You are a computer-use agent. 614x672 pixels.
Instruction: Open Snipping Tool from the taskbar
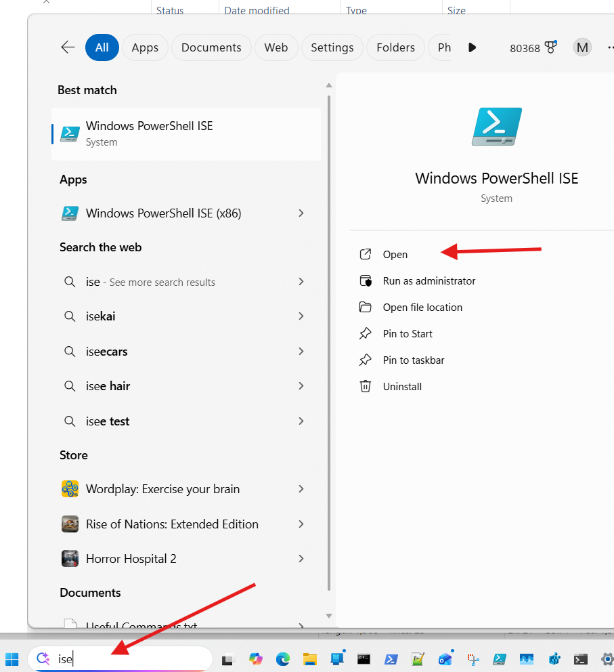point(473,659)
